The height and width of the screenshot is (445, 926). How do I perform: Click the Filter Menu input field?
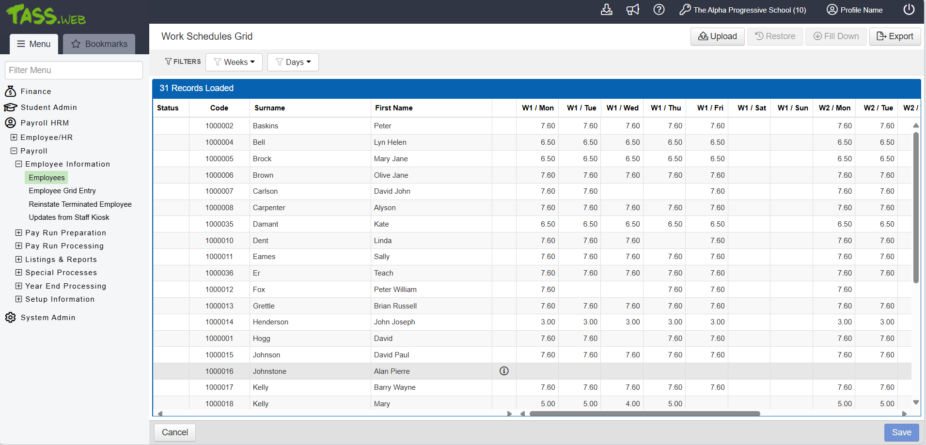point(74,70)
